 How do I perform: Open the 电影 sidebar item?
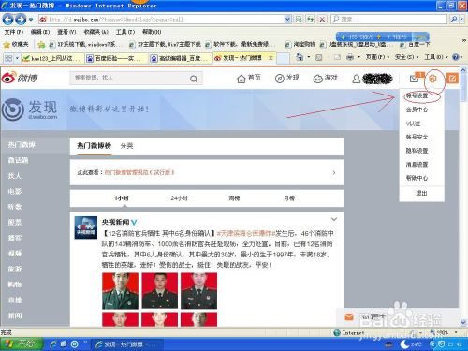tap(15, 191)
